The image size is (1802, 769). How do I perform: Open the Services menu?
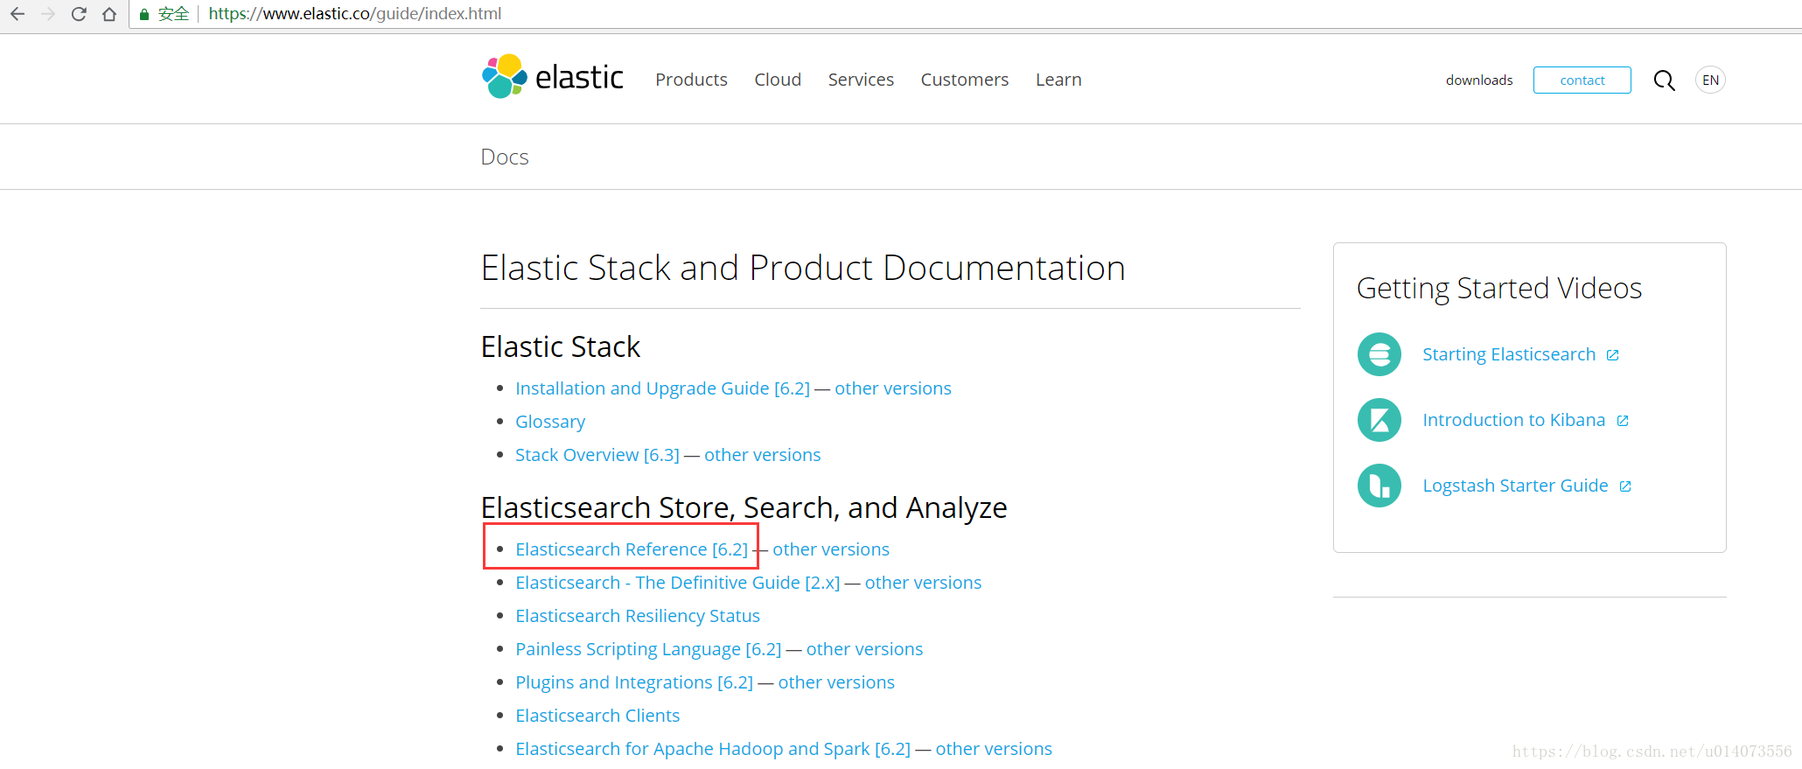click(x=861, y=80)
